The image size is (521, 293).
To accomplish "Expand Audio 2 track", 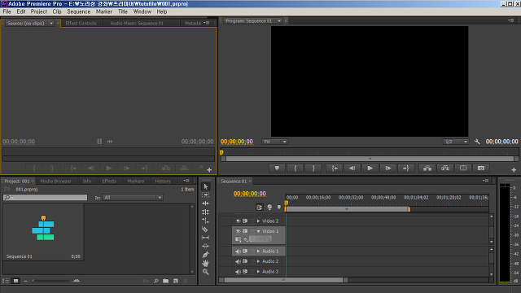I will (258, 261).
